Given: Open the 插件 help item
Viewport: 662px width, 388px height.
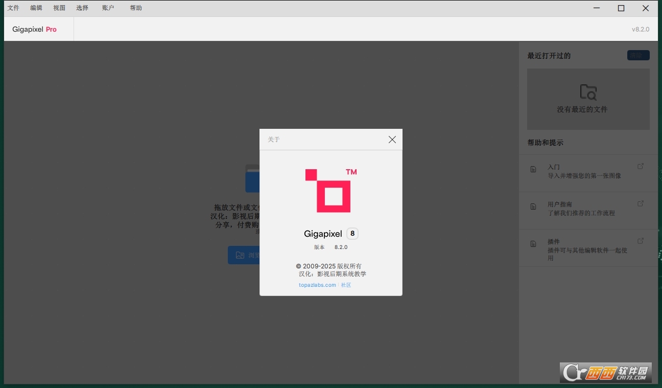Looking at the screenshot, I should click(x=588, y=248).
